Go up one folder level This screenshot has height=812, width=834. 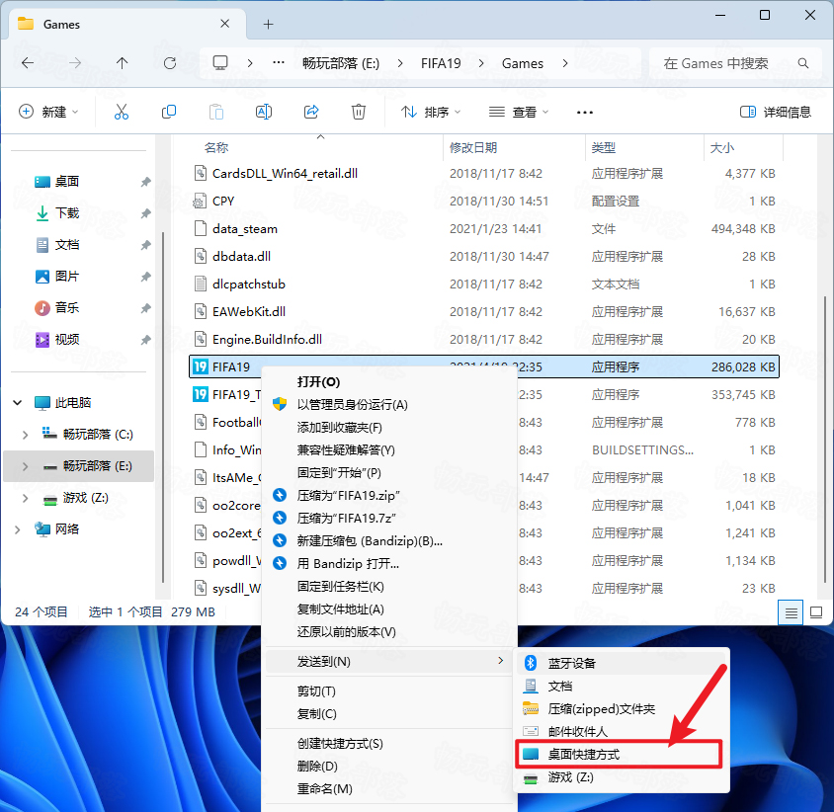[123, 63]
